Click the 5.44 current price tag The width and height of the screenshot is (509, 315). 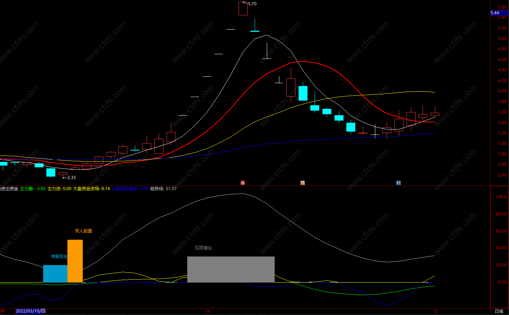[499, 13]
